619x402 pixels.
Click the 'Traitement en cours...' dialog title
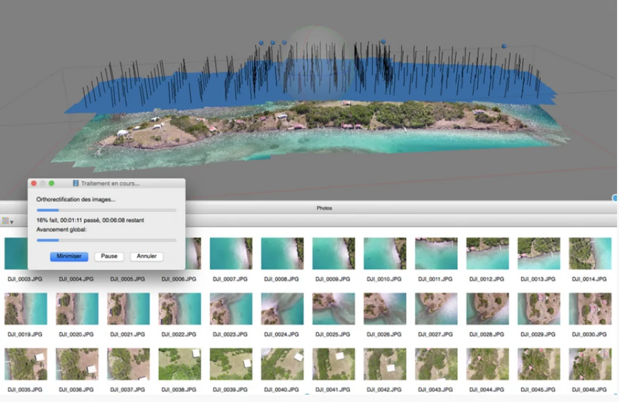click(110, 183)
